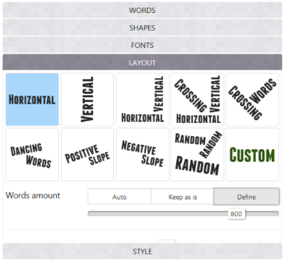
Task: Expand the FONTS section
Action: (x=142, y=45)
